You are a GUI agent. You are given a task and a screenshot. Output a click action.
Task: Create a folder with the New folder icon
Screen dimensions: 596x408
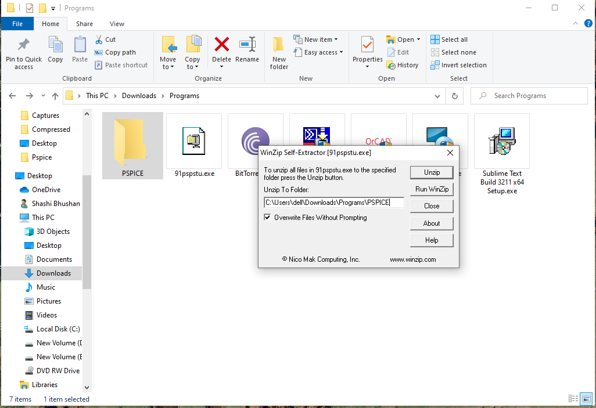pyautogui.click(x=278, y=51)
